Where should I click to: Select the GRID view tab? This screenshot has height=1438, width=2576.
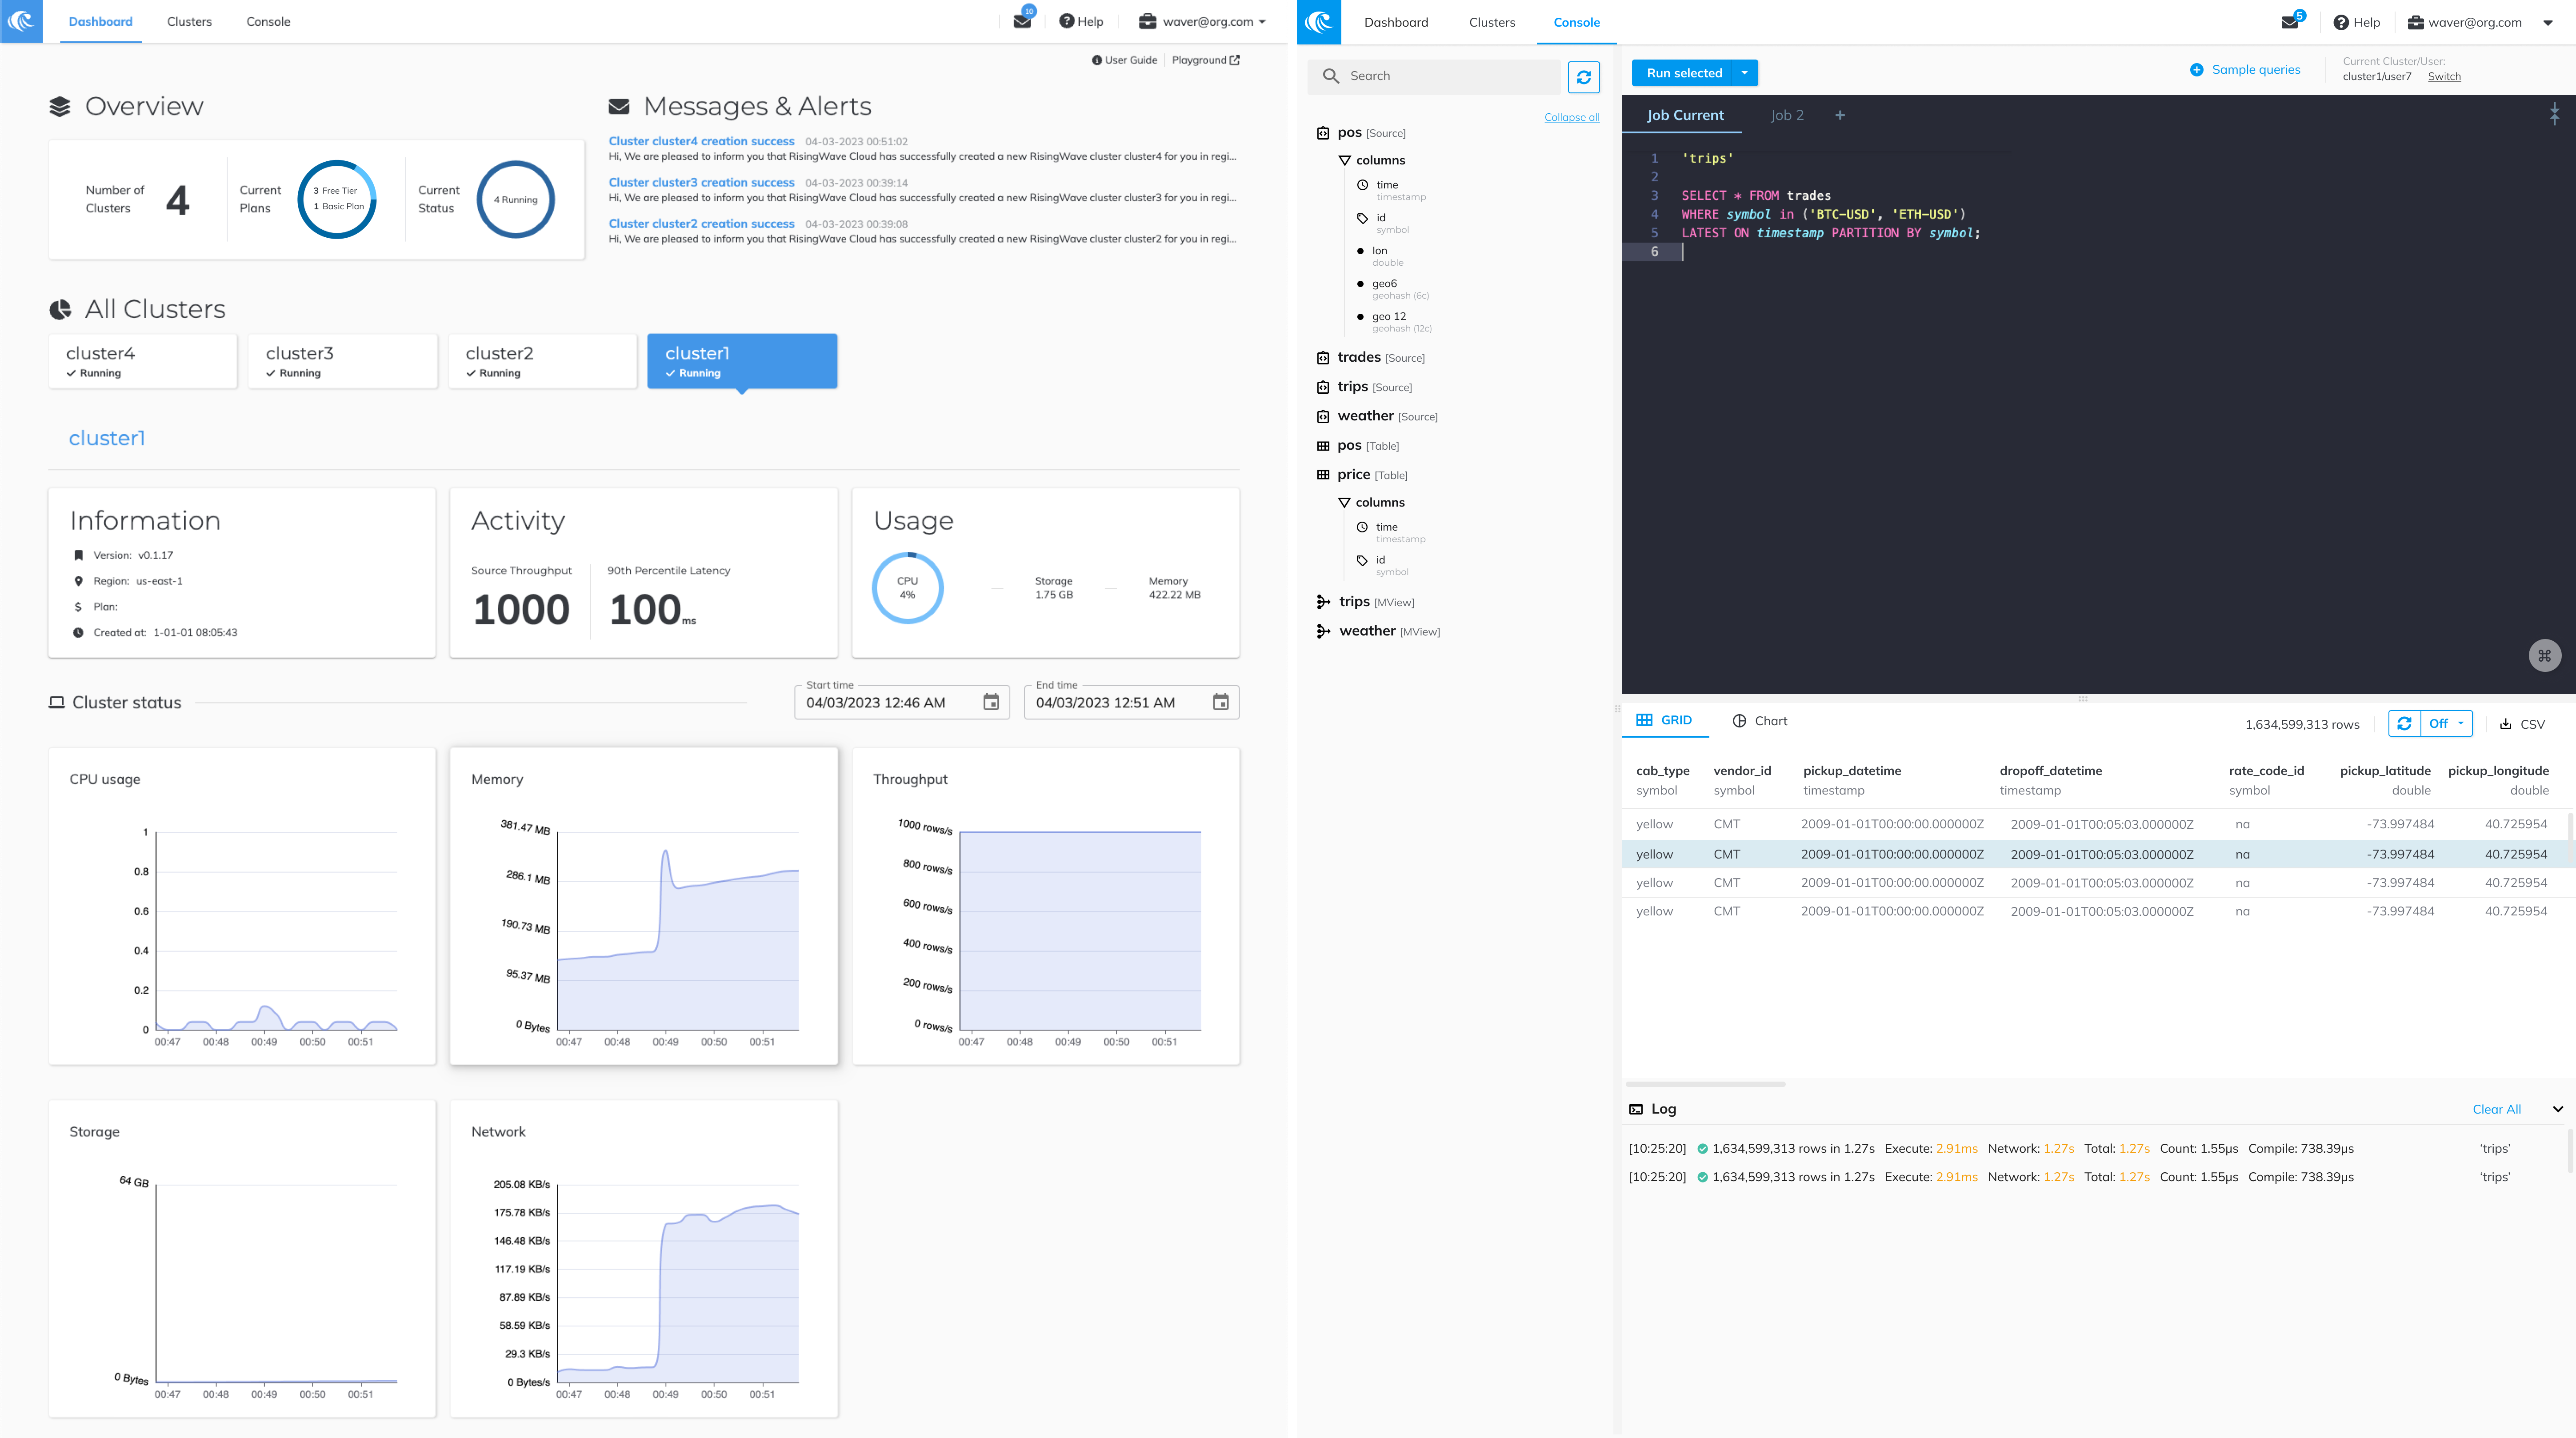pyautogui.click(x=1664, y=720)
